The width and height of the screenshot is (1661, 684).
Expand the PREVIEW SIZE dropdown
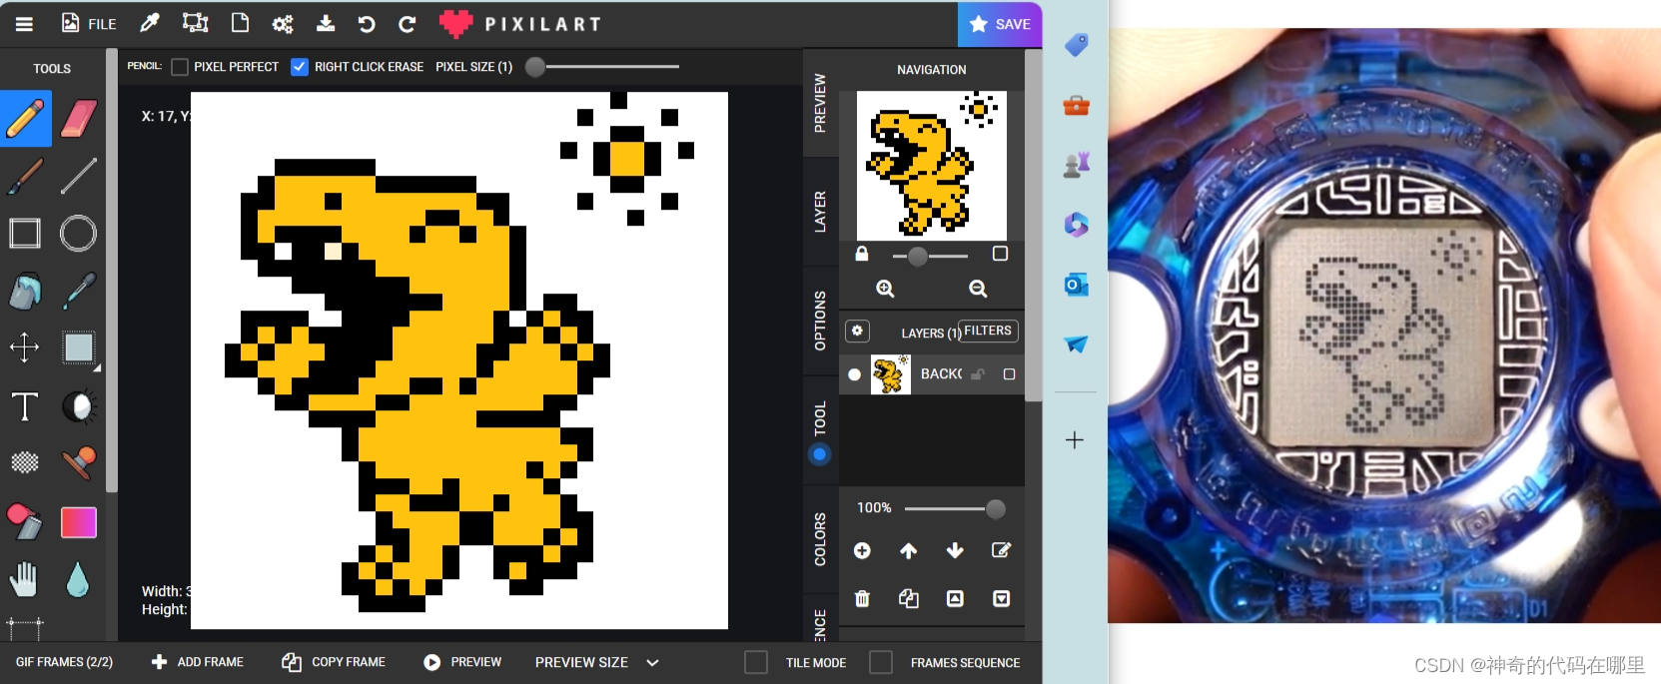coord(597,662)
